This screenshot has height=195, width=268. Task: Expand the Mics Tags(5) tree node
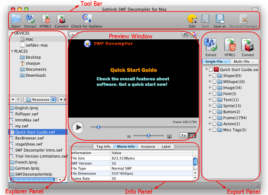pyautogui.click(x=210, y=129)
